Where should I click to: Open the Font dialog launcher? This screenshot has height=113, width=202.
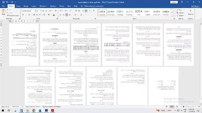click(57, 19)
